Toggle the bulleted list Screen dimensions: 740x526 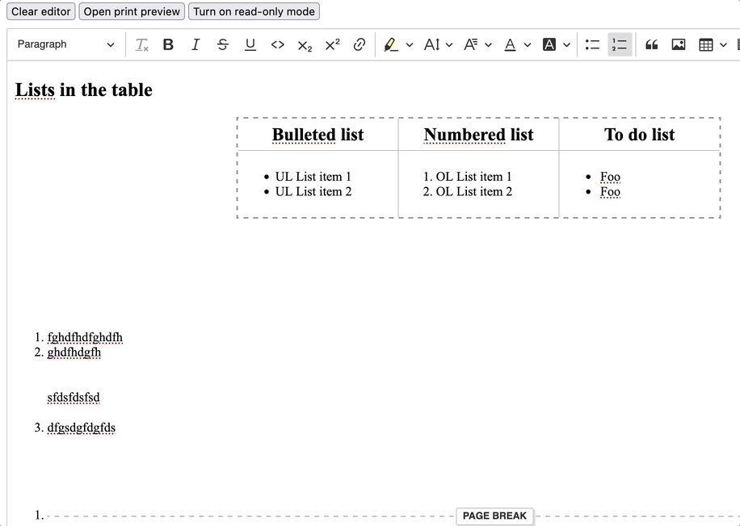point(592,44)
